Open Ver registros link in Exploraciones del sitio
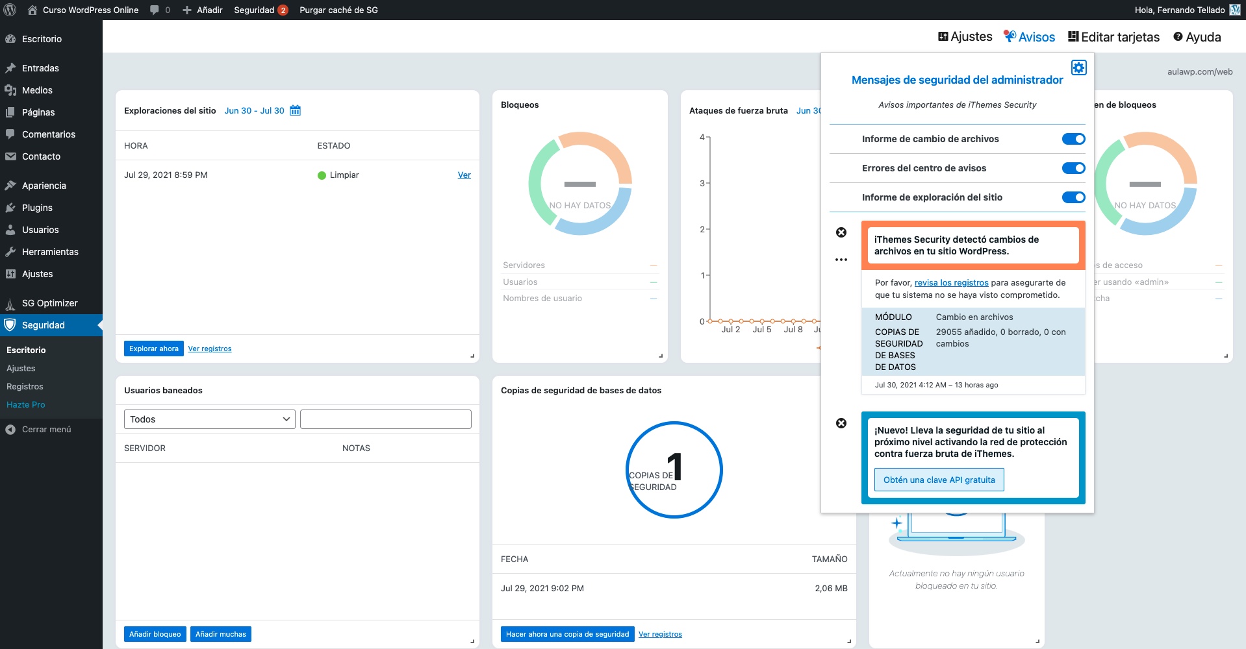 point(210,349)
